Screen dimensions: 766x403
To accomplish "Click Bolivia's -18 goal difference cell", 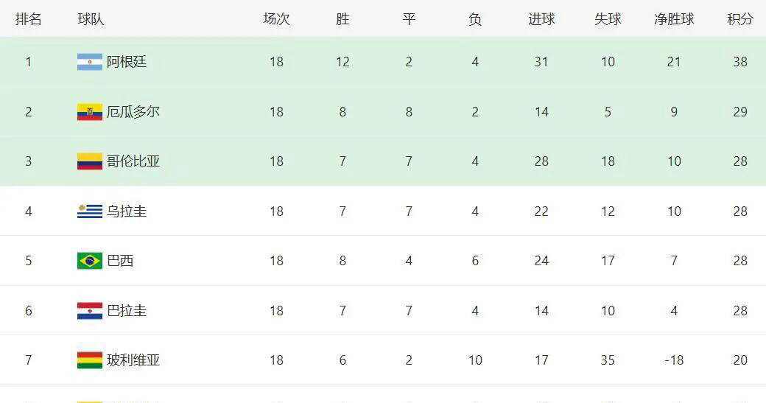I will pos(674,360).
